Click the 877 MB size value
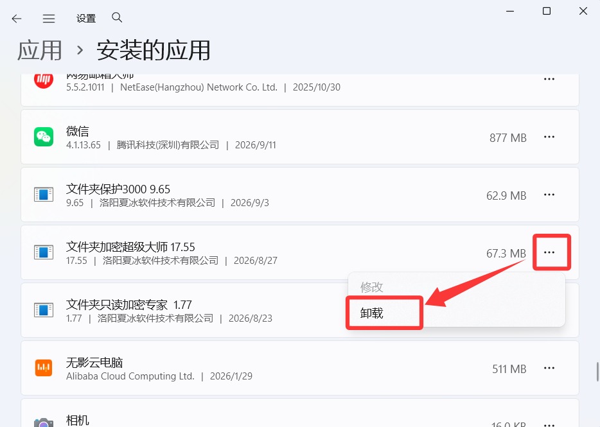600x427 pixels. coord(507,138)
